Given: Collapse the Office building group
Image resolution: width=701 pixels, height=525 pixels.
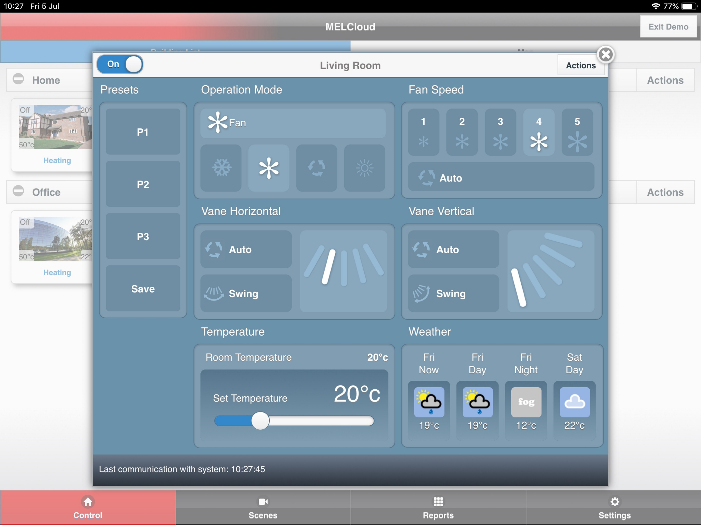Looking at the screenshot, I should (x=18, y=191).
